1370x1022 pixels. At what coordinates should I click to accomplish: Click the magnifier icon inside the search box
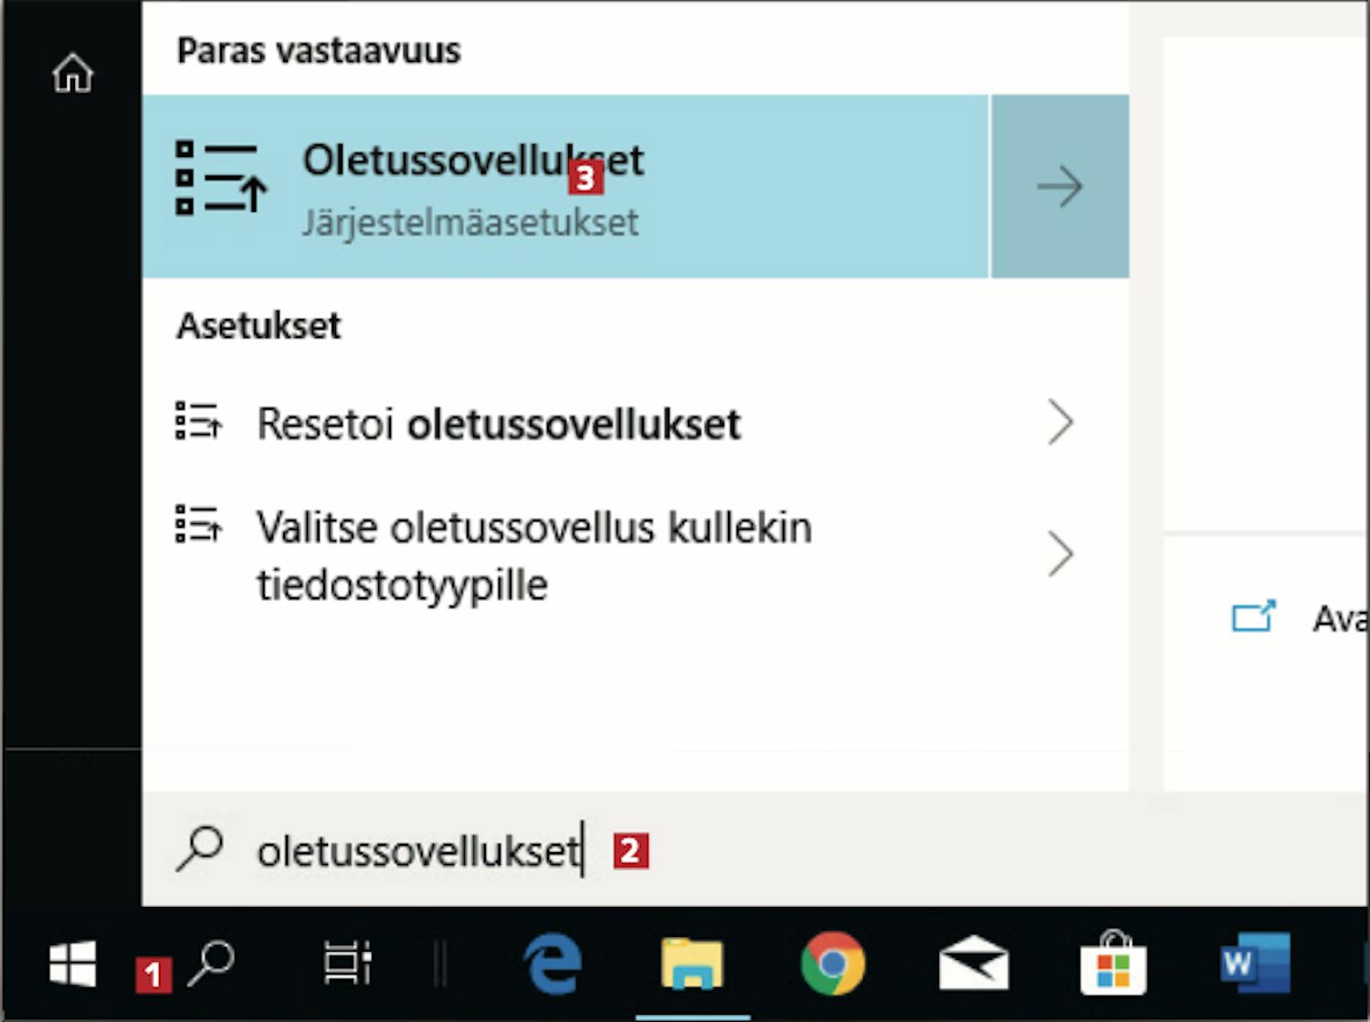click(199, 849)
